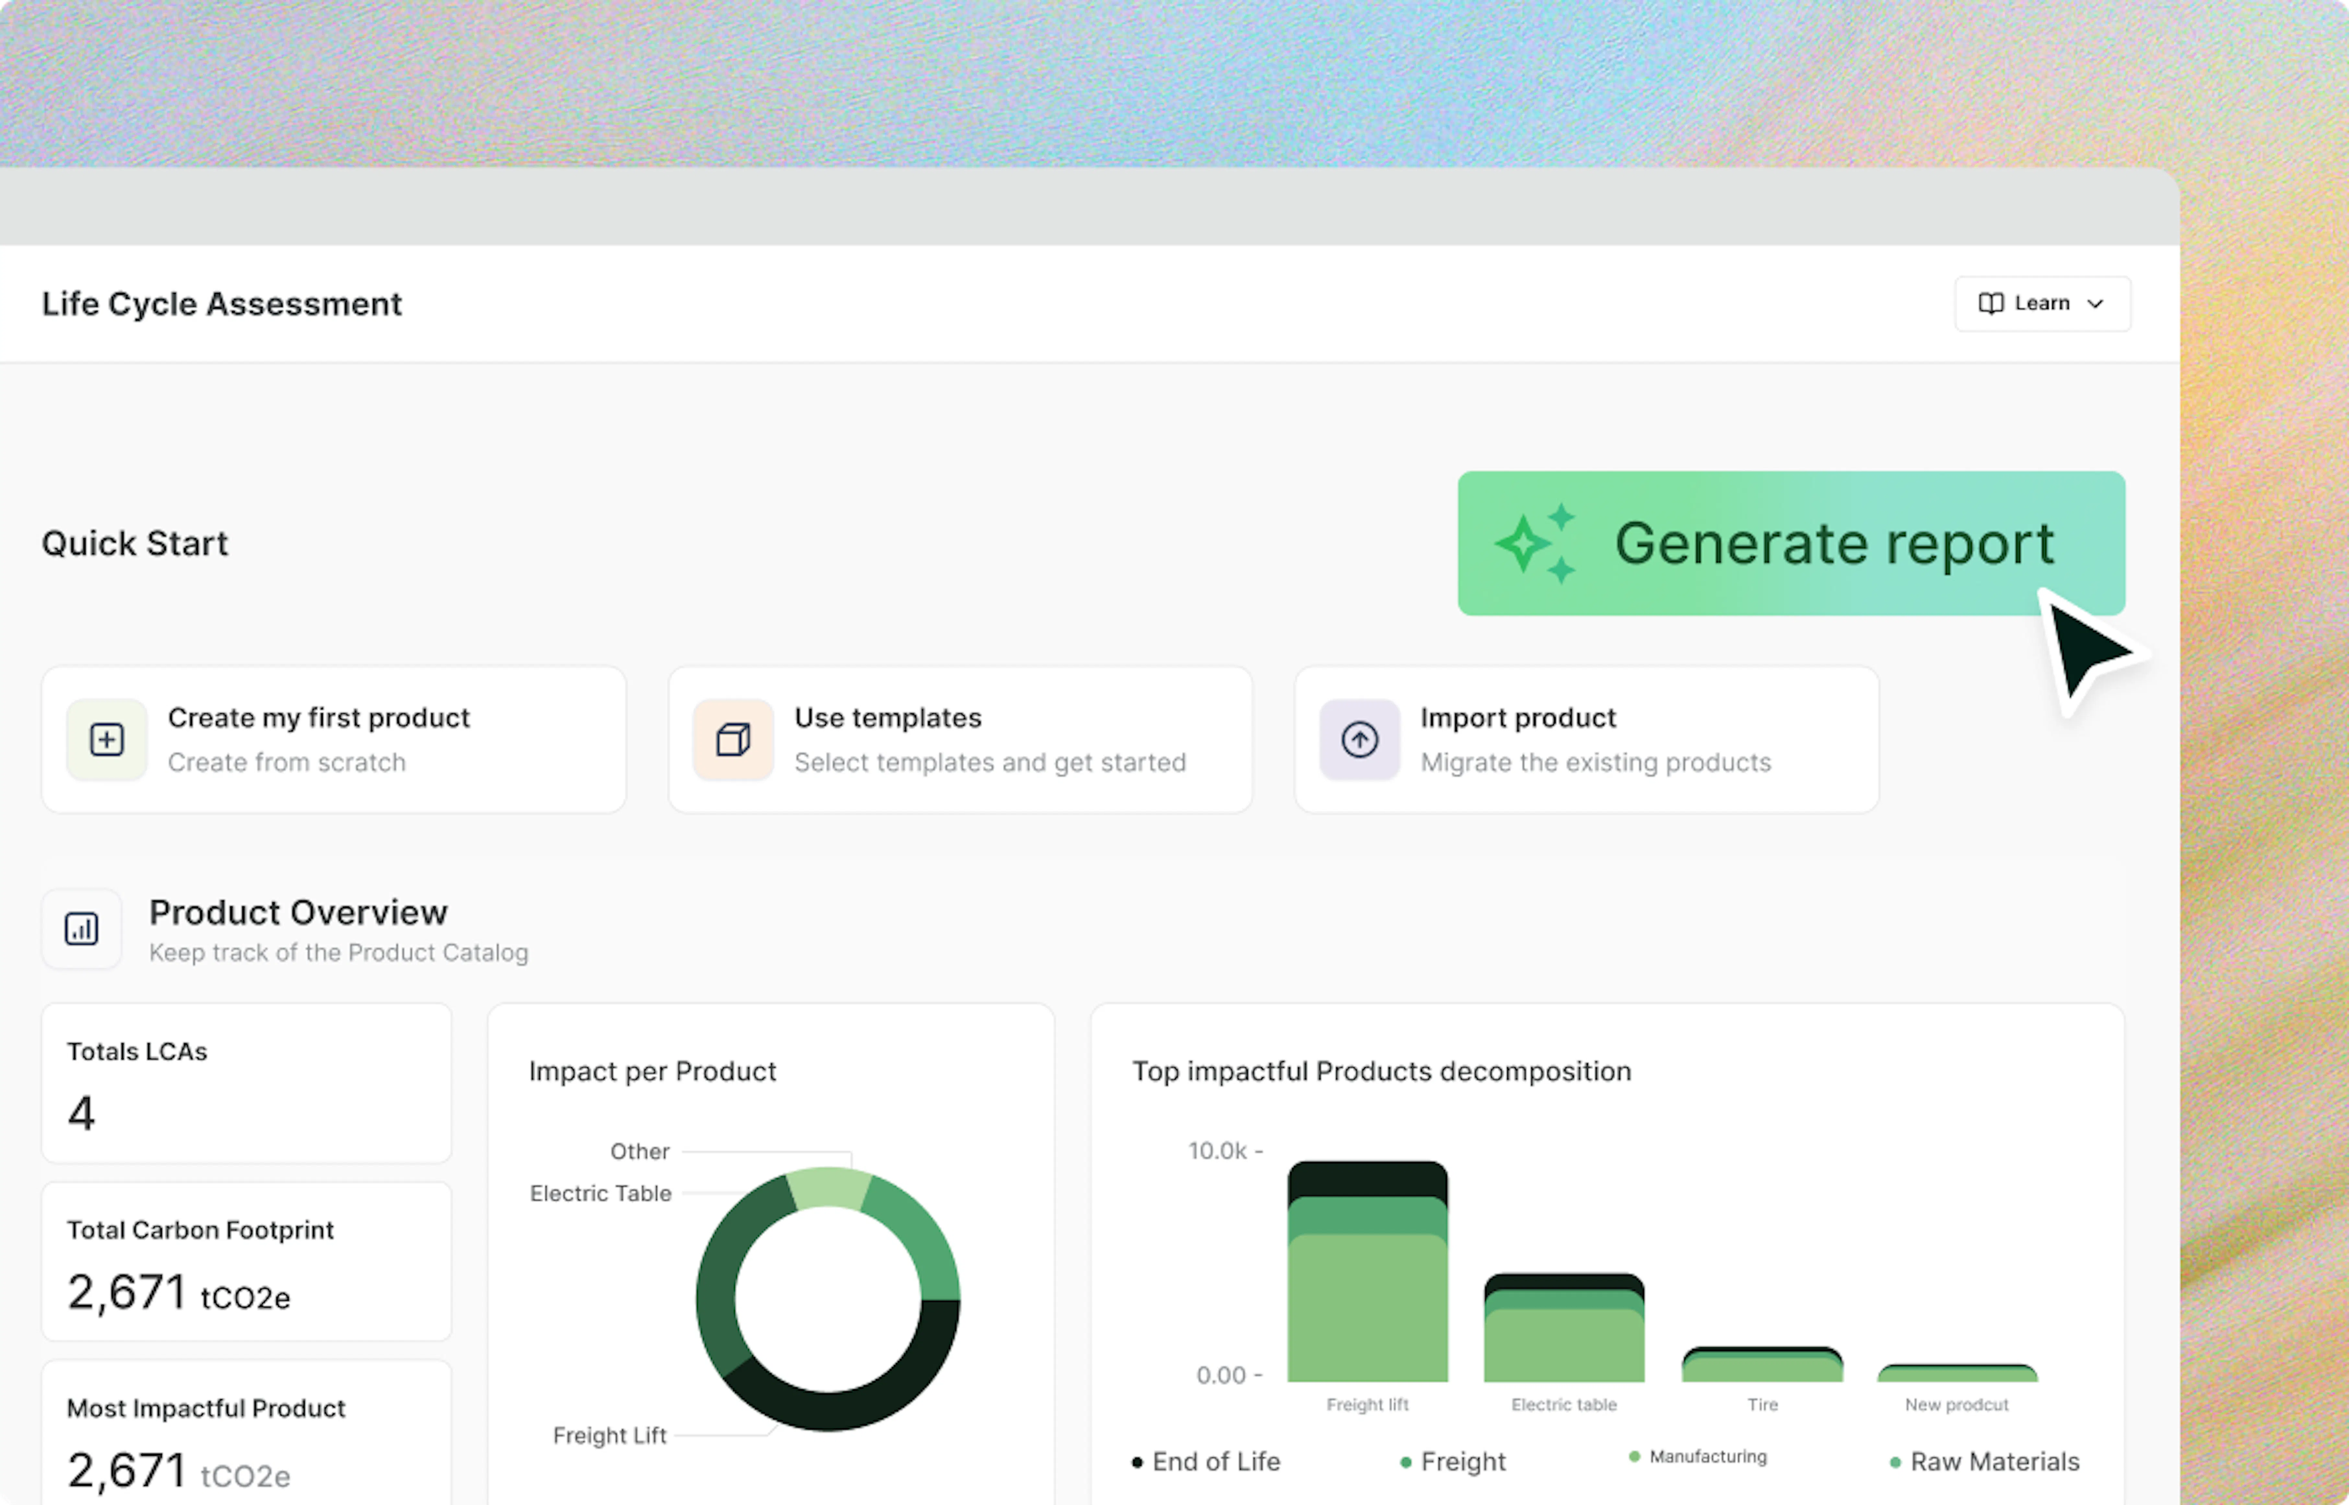
Task: Open the Learn dropdown chevron
Action: (x=2095, y=304)
